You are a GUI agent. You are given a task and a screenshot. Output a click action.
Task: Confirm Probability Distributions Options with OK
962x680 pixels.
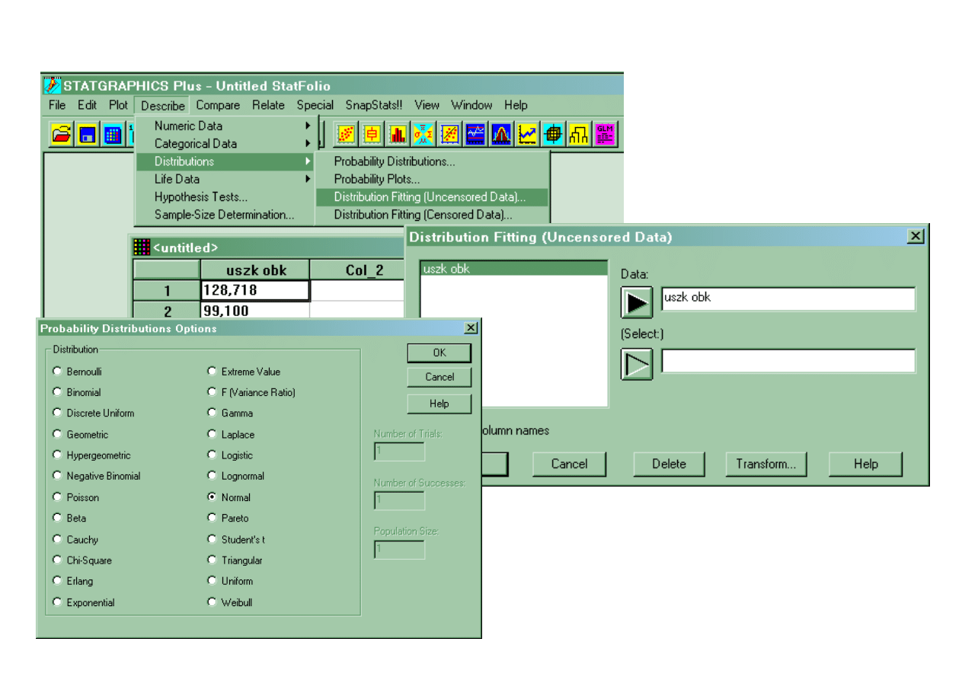pos(439,353)
